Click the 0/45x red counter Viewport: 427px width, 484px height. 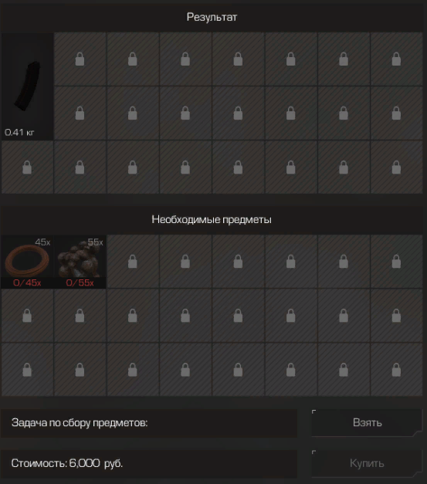(x=27, y=283)
